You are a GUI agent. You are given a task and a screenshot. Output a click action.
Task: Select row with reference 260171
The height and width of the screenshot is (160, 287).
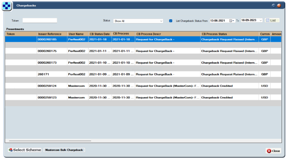tap(143, 74)
